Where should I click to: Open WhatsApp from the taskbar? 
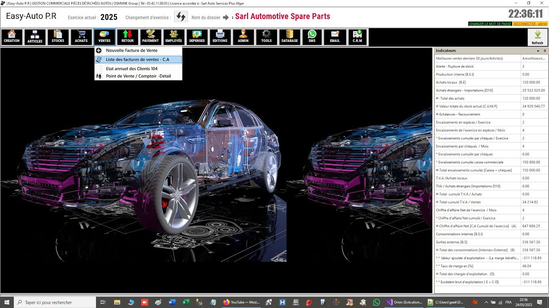point(376,302)
